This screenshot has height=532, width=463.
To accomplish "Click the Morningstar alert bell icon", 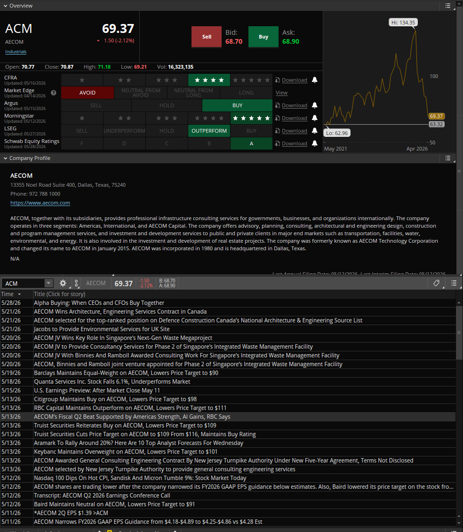I will 315,118.
